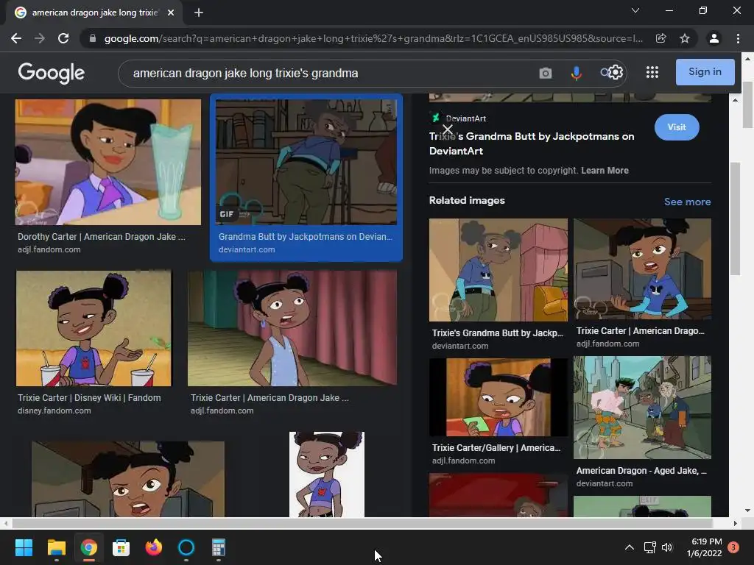The height and width of the screenshot is (565, 754).
Task: Launch Firefox from the taskbar
Action: (153, 547)
